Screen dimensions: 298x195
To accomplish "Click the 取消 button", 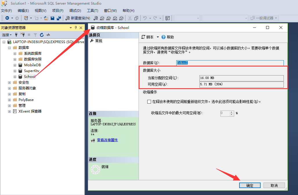I will pos(274,185).
